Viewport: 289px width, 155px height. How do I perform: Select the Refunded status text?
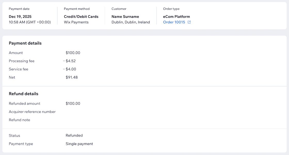(74, 135)
